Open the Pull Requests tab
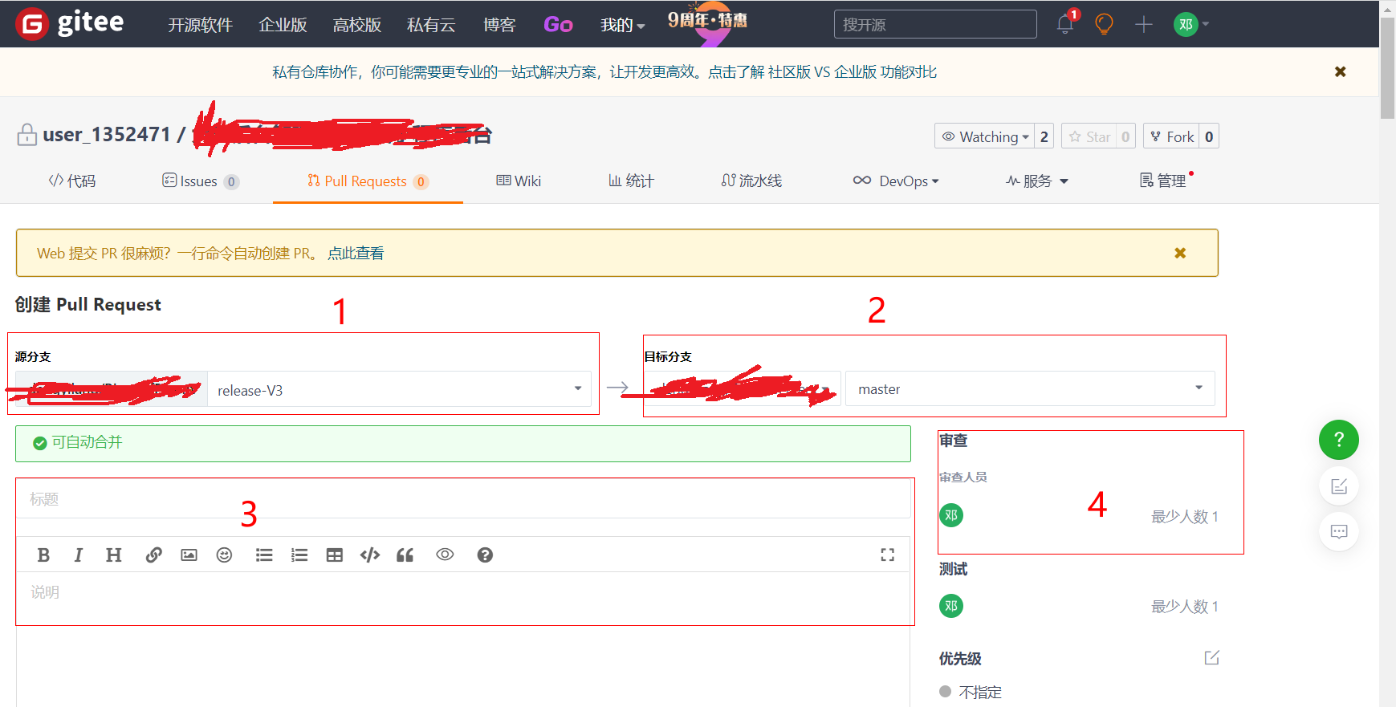Image resolution: width=1396 pixels, height=707 pixels. (368, 181)
